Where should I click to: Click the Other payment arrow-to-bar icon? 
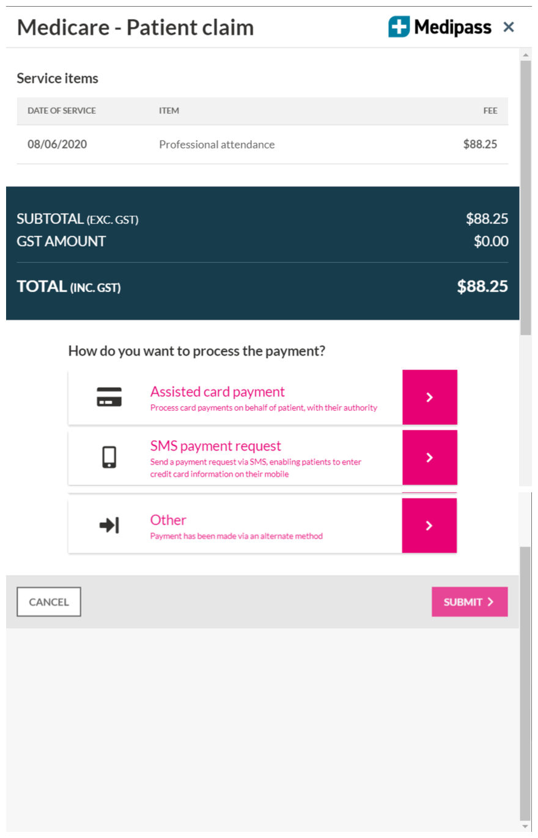[x=109, y=525]
